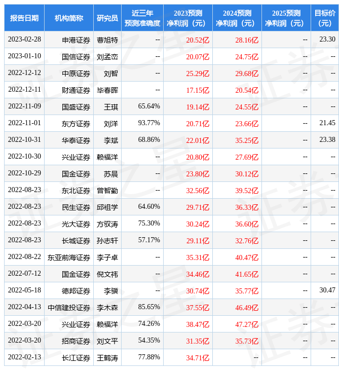Image resolution: width=339 pixels, height=370 pixels.
Task: Click institution 民生证券
Action: (x=76, y=207)
